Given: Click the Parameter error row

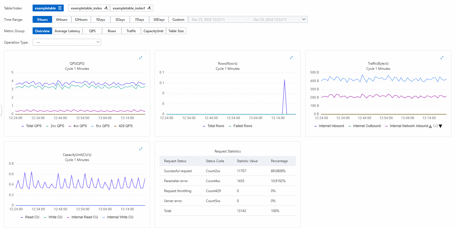Looking at the screenshot, I should (x=227, y=181).
